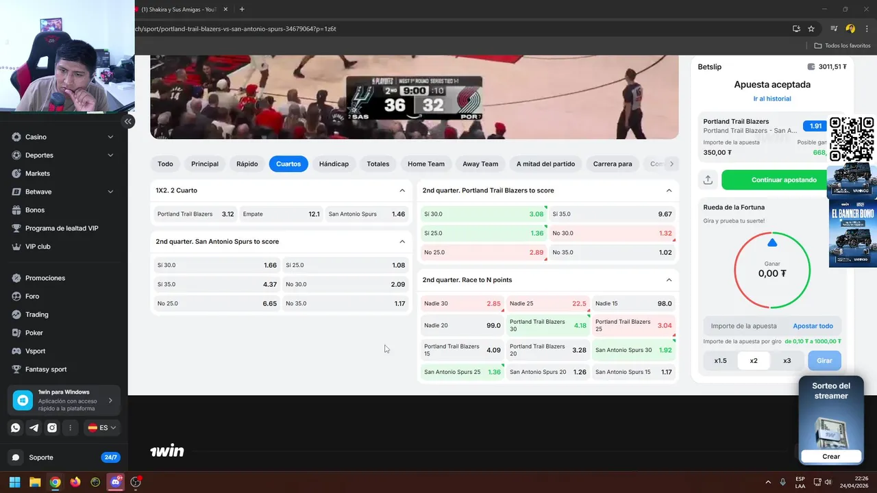Screen dimensions: 877x493
Task: Expand the Deportes submenu chevron
Action: click(111, 155)
